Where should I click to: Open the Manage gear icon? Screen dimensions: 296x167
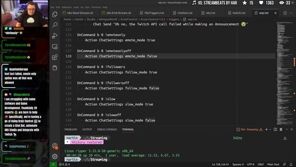[55, 156]
